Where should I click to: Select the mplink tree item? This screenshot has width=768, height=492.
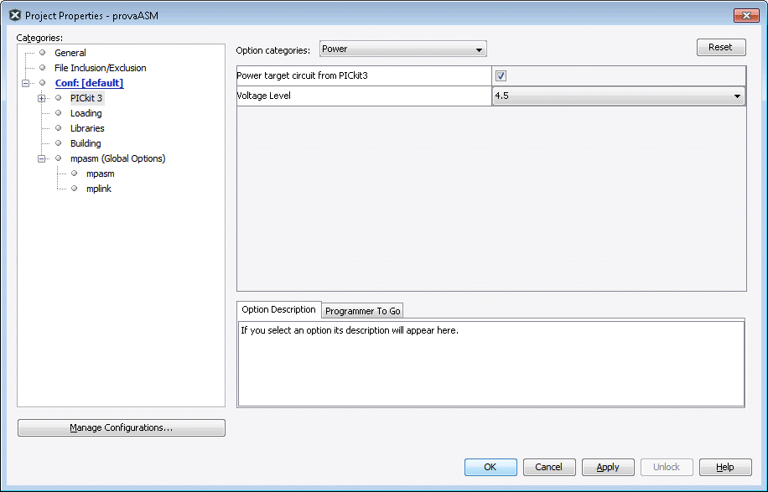pyautogui.click(x=99, y=189)
